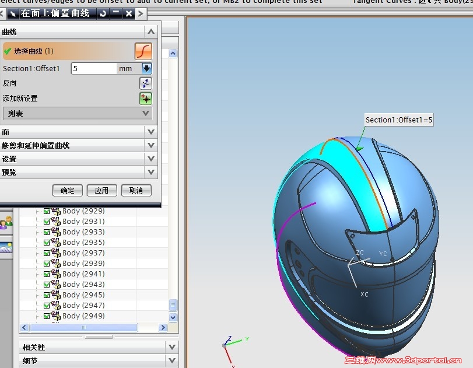Click the 确定 OK button
473x368 pixels.
[x=67, y=190]
